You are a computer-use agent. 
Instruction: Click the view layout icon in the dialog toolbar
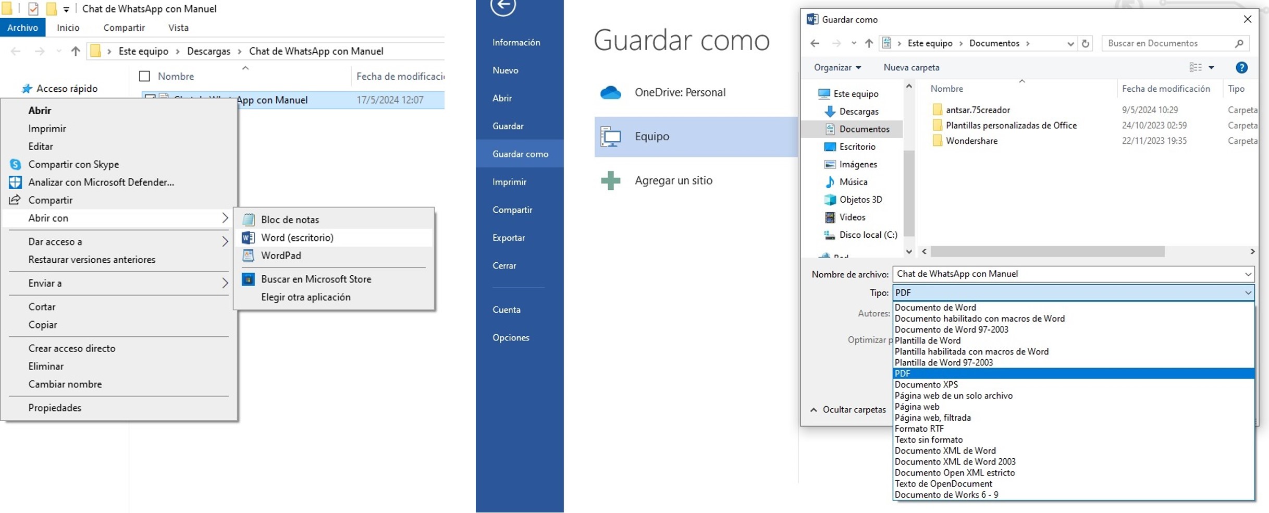[1196, 67]
